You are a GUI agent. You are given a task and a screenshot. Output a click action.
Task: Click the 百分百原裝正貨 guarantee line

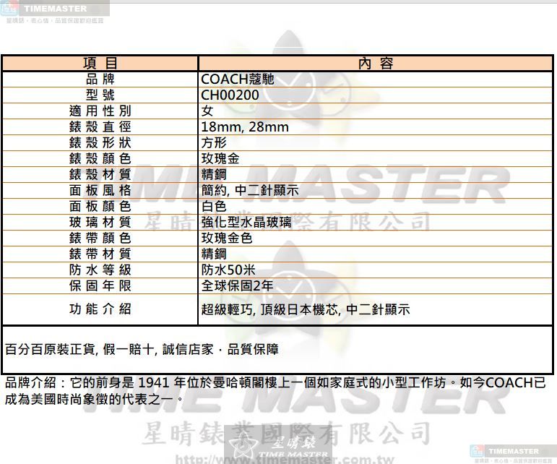[x=142, y=349]
